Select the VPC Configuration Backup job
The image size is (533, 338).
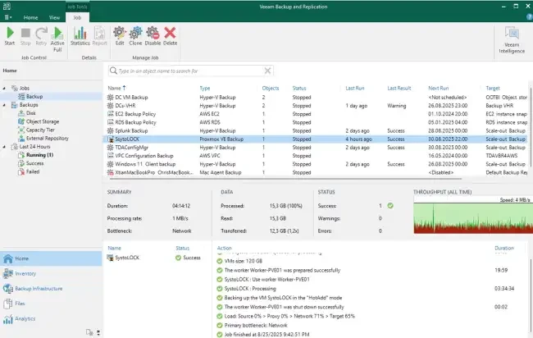pos(316,156)
